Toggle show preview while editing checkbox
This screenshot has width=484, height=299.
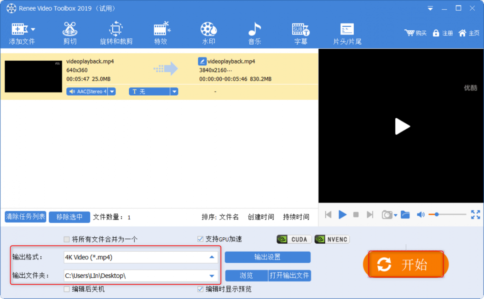[x=200, y=289]
